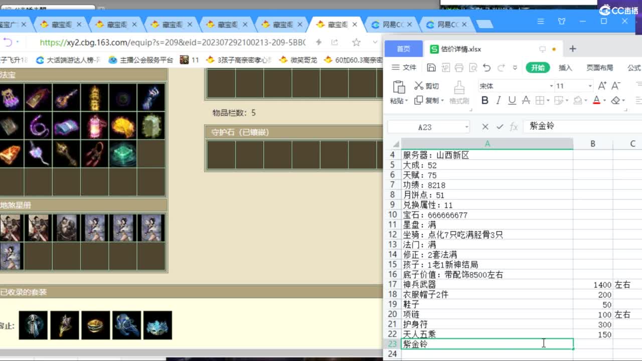
Task: Open print preview in WPS toolbar
Action: click(x=472, y=68)
